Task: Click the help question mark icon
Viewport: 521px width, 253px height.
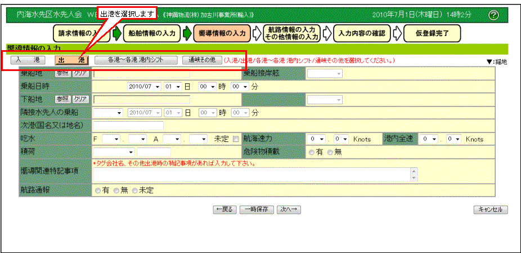Action: coord(493,15)
